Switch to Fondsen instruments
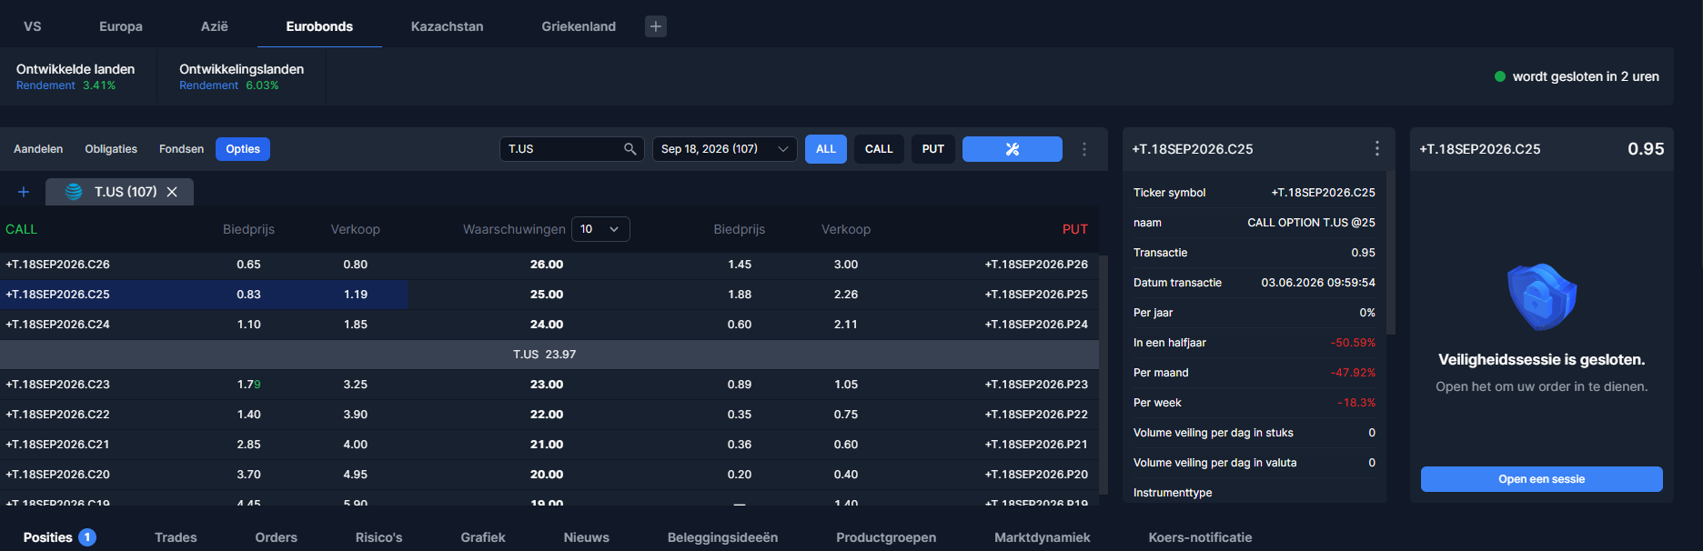This screenshot has height=551, width=1703. point(181,149)
